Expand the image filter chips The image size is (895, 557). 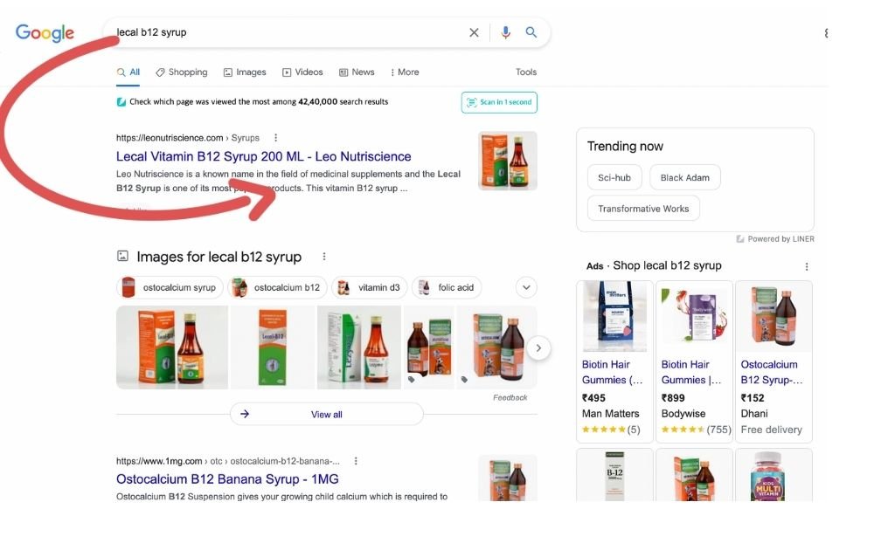(526, 287)
